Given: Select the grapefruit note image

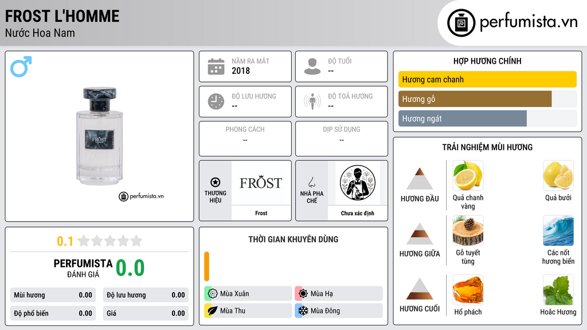Looking at the screenshot, I should point(558,175).
